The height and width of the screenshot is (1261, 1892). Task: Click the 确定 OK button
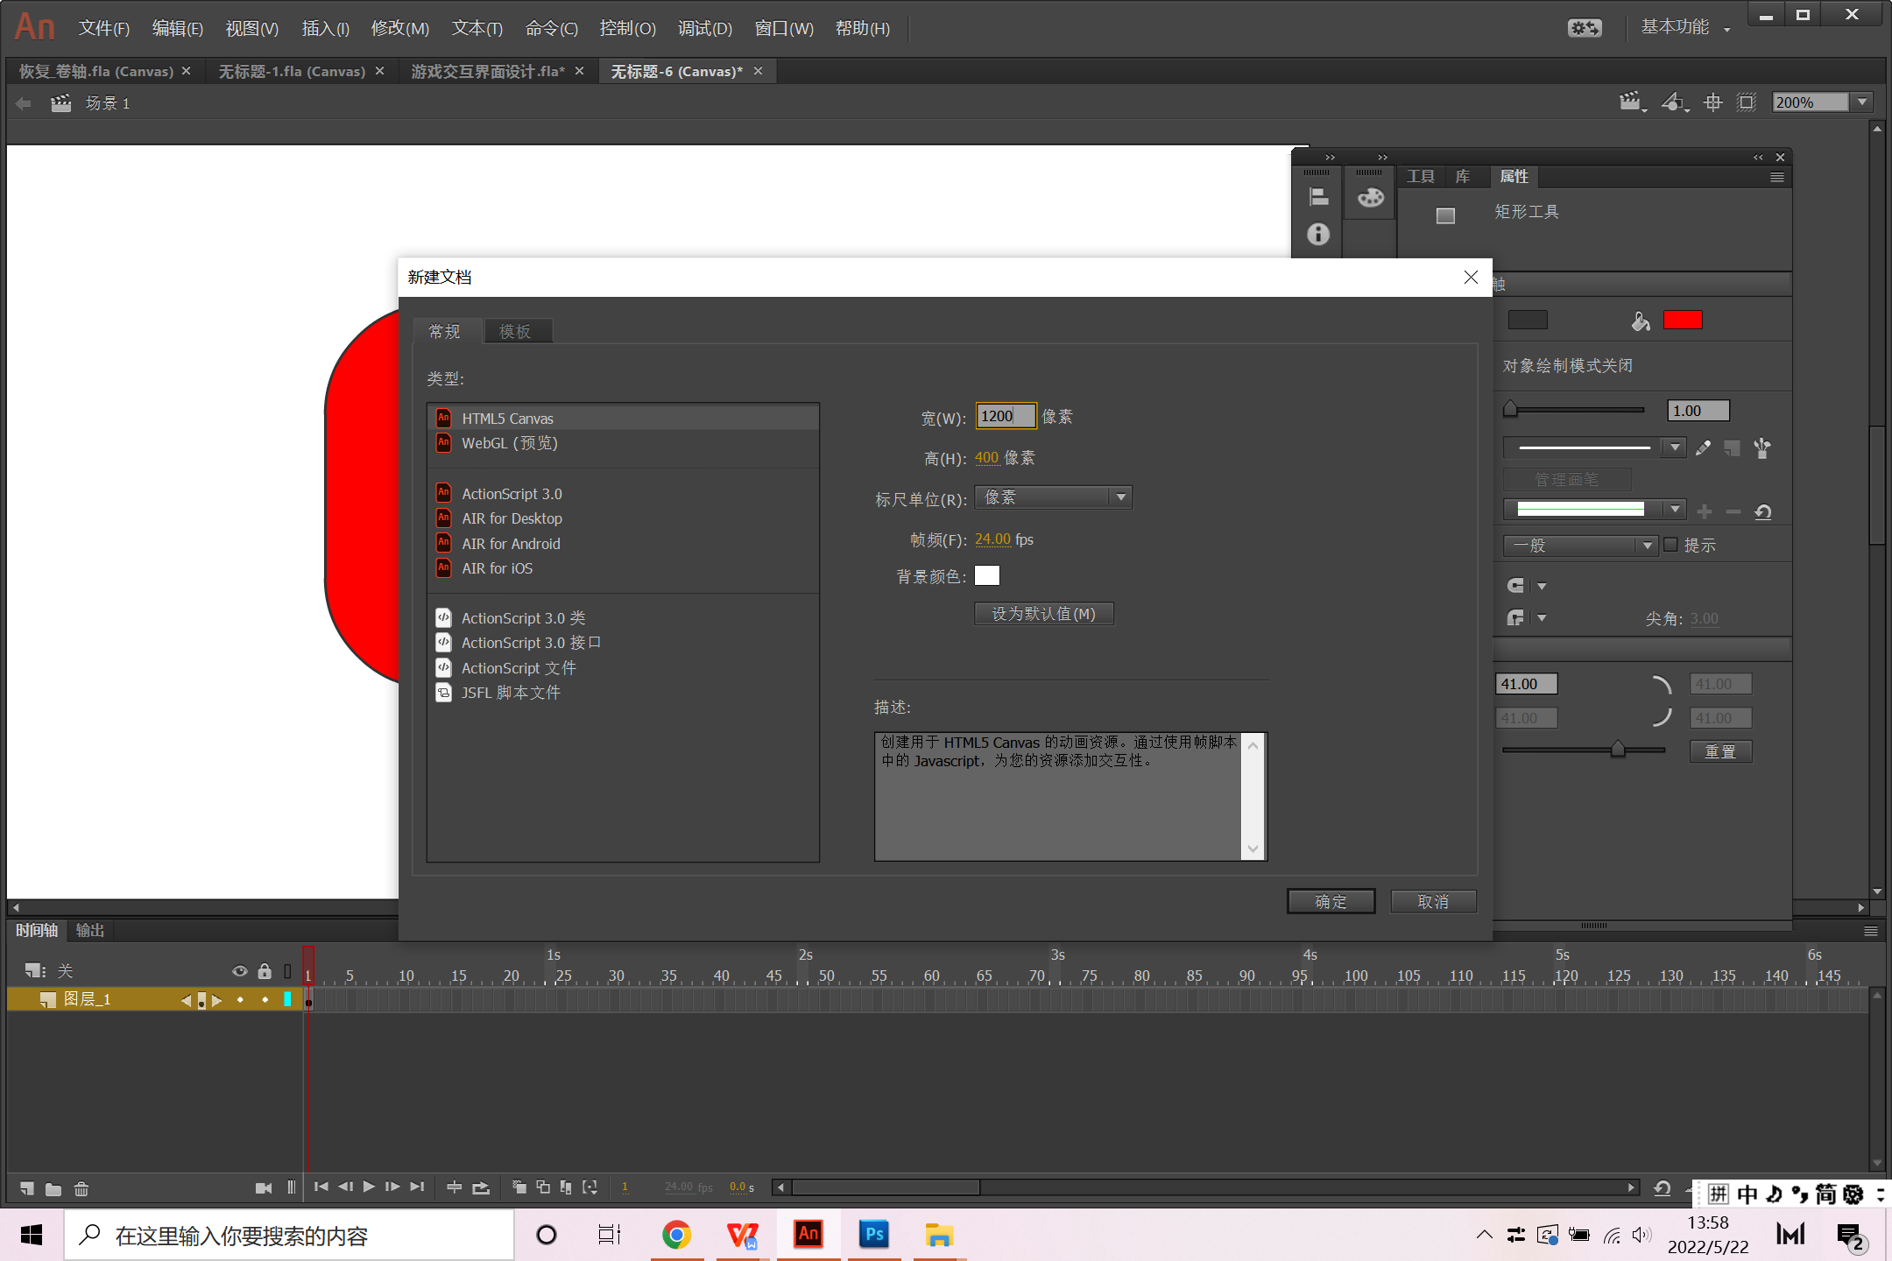1330,901
